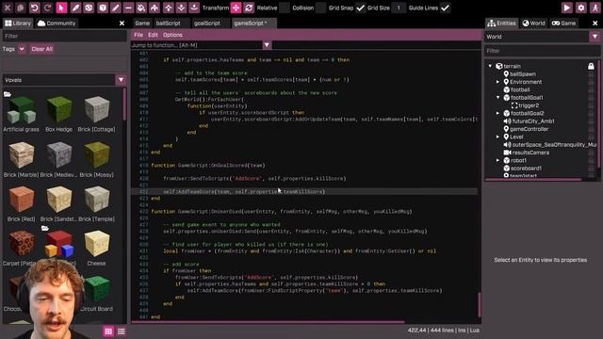
Task: Open the World panel tab
Action: pyautogui.click(x=533, y=23)
